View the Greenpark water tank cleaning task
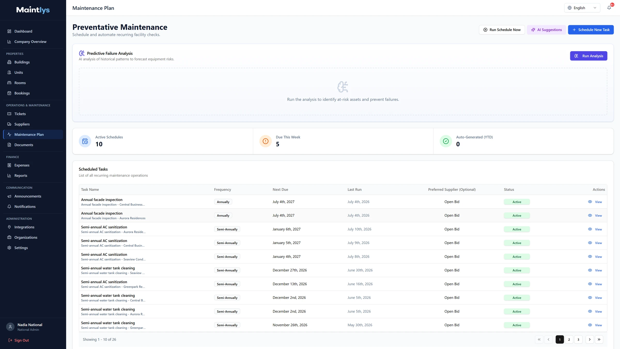Screen dimensions: 620x349 click(x=595, y=325)
